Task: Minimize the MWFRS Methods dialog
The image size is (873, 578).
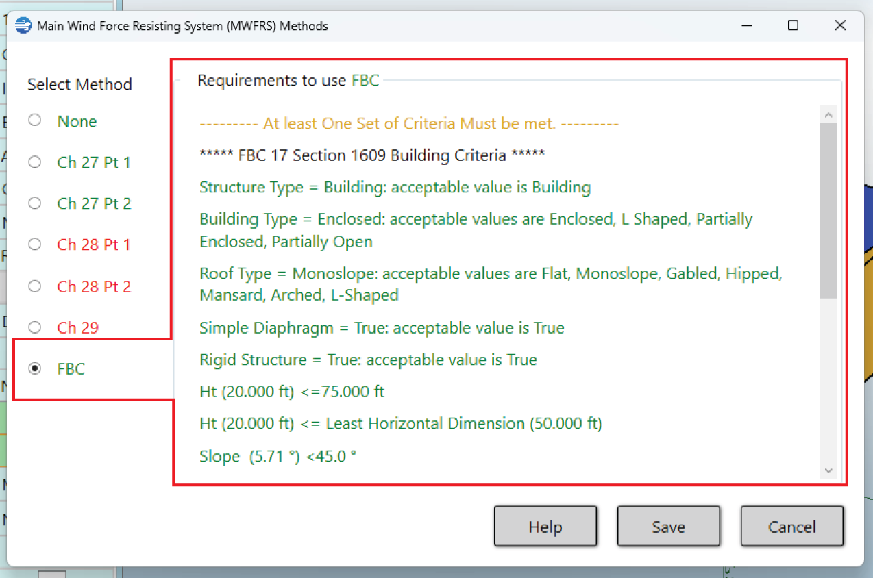Action: [746, 26]
